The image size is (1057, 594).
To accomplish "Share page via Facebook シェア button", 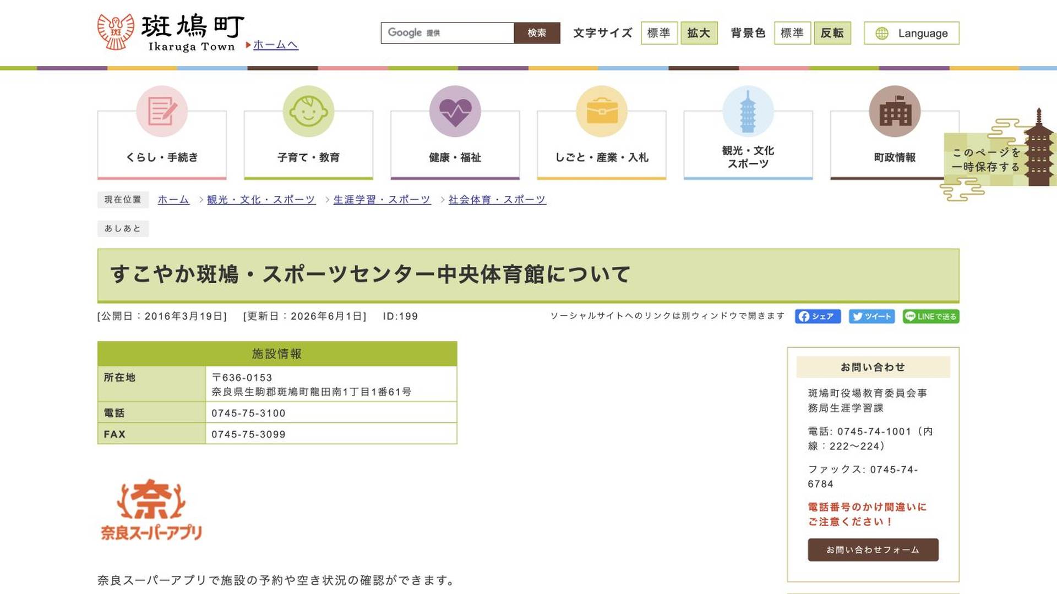I will pyautogui.click(x=818, y=316).
